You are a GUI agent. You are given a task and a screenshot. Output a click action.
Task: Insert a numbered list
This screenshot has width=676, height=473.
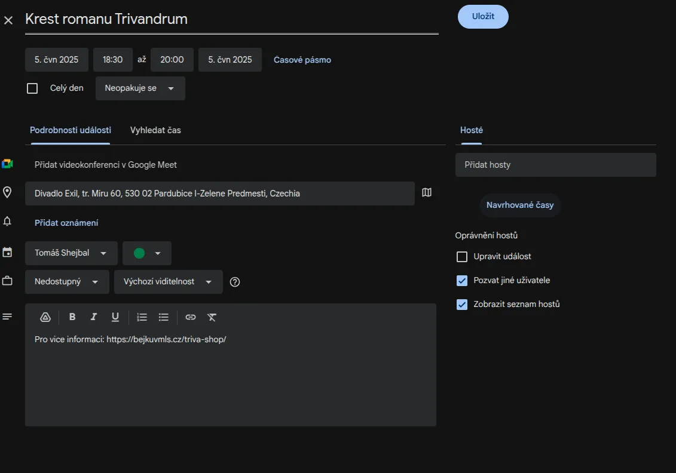[142, 317]
